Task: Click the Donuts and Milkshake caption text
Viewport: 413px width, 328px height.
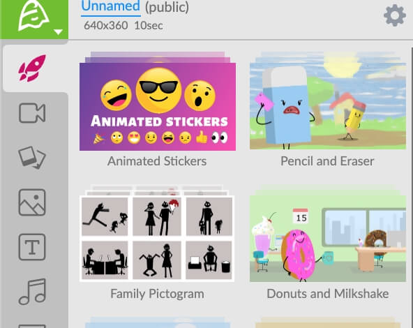Action: click(x=328, y=294)
